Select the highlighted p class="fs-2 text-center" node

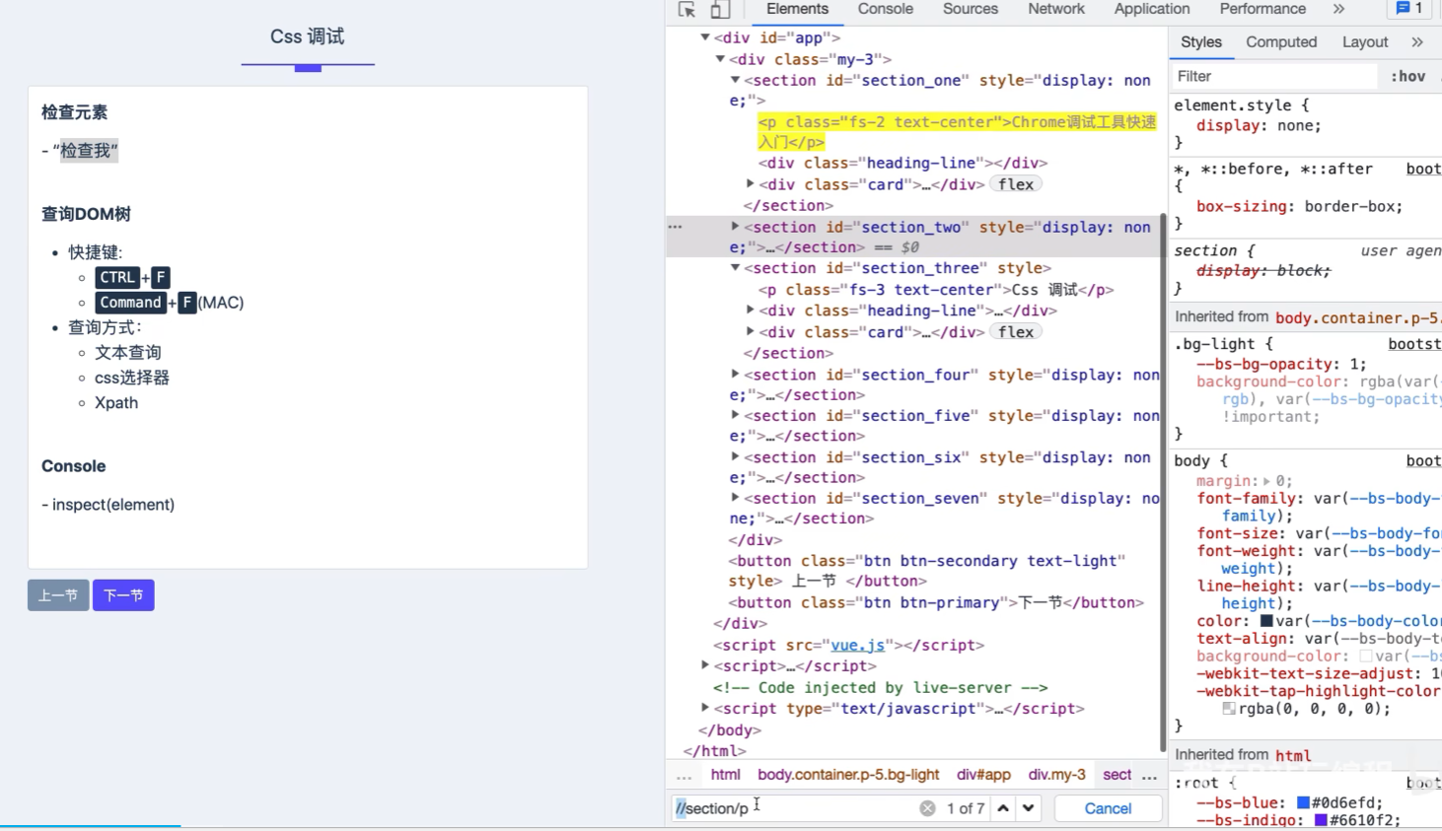pyautogui.click(x=957, y=132)
